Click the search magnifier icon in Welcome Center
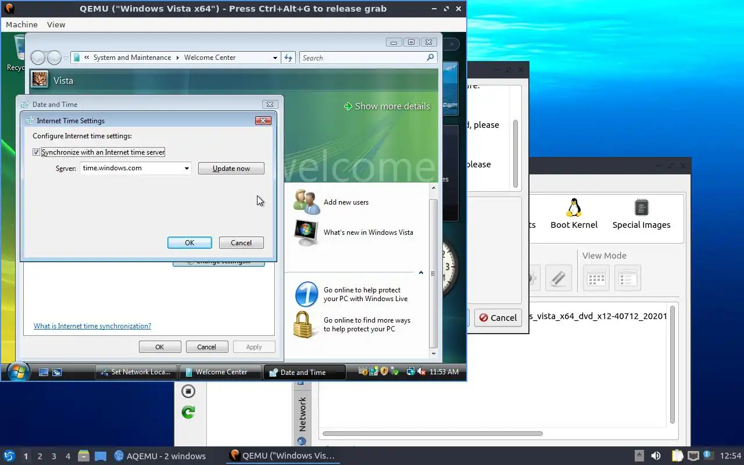 click(x=430, y=58)
